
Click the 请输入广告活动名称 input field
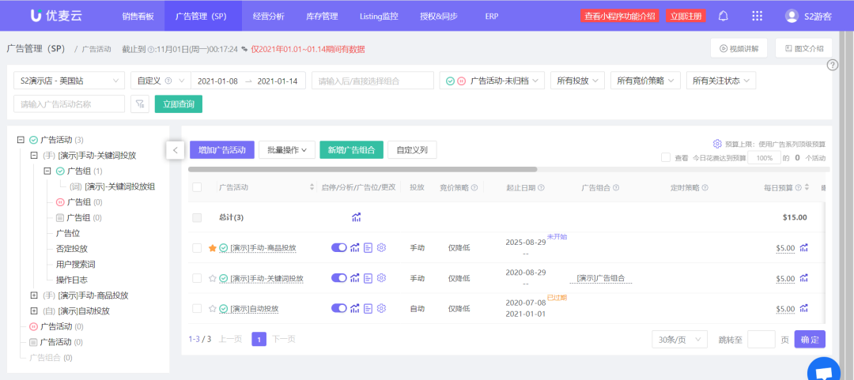tap(69, 103)
